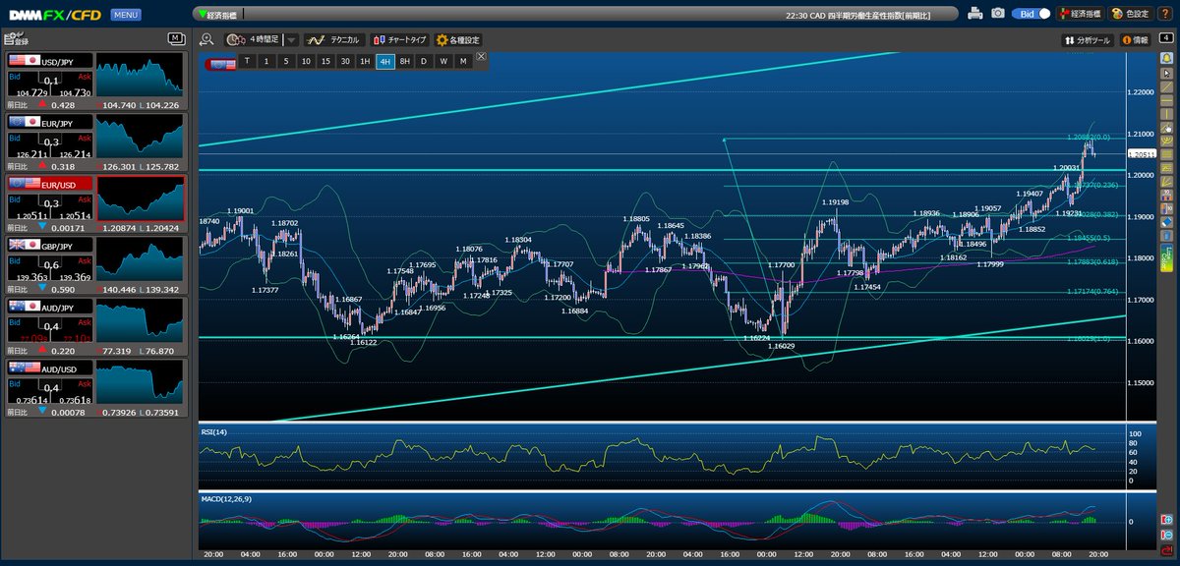This screenshot has height=566, width=1180.
Task: Select the trend line drawing tool
Action: [x=1166, y=86]
